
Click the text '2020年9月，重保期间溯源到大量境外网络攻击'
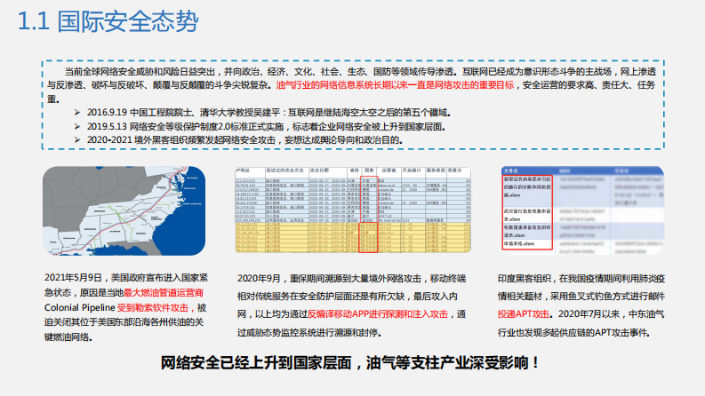(329, 279)
